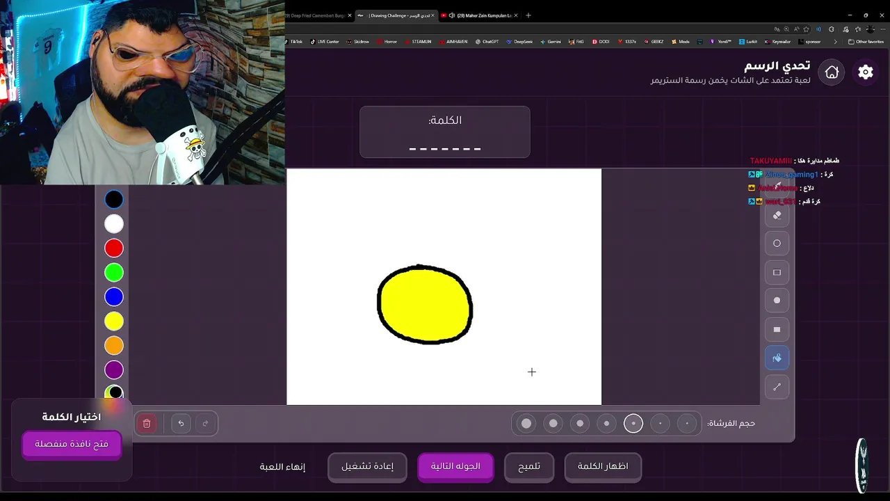Switch to Deep Fried Camembert Burger tab
The image size is (890, 501).
click(x=318, y=15)
